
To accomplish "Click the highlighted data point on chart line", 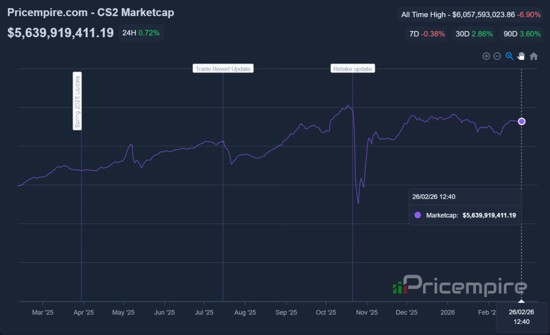I will pyautogui.click(x=522, y=121).
